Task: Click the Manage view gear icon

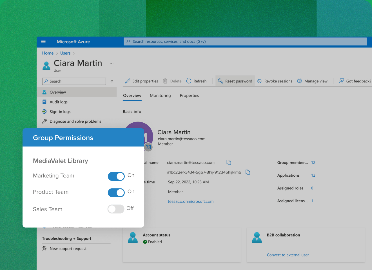Action: pyautogui.click(x=300, y=81)
